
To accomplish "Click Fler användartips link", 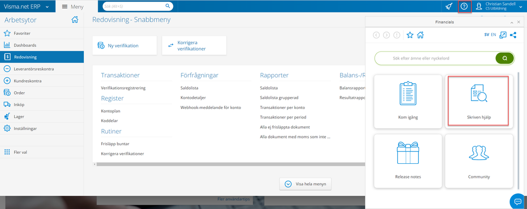I will (x=234, y=199).
